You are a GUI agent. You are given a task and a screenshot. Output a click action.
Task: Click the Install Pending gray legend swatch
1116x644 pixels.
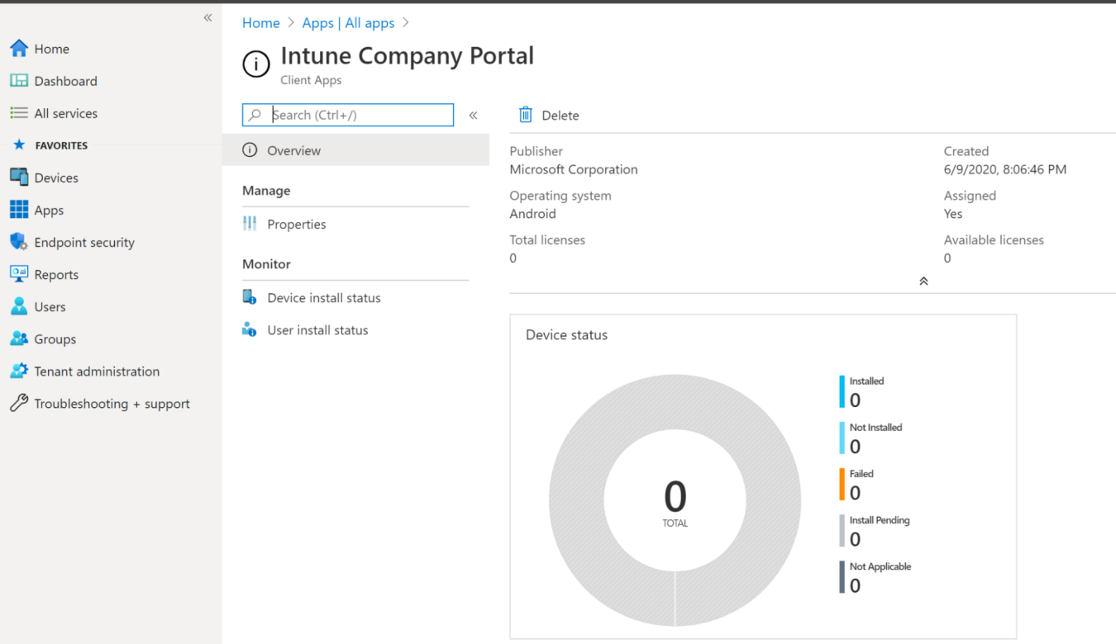(842, 531)
